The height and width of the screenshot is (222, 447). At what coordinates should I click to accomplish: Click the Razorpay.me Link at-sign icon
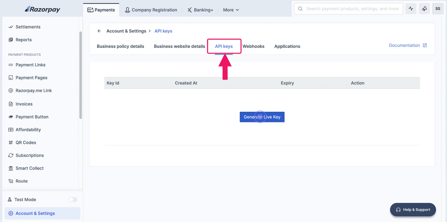[11, 91]
